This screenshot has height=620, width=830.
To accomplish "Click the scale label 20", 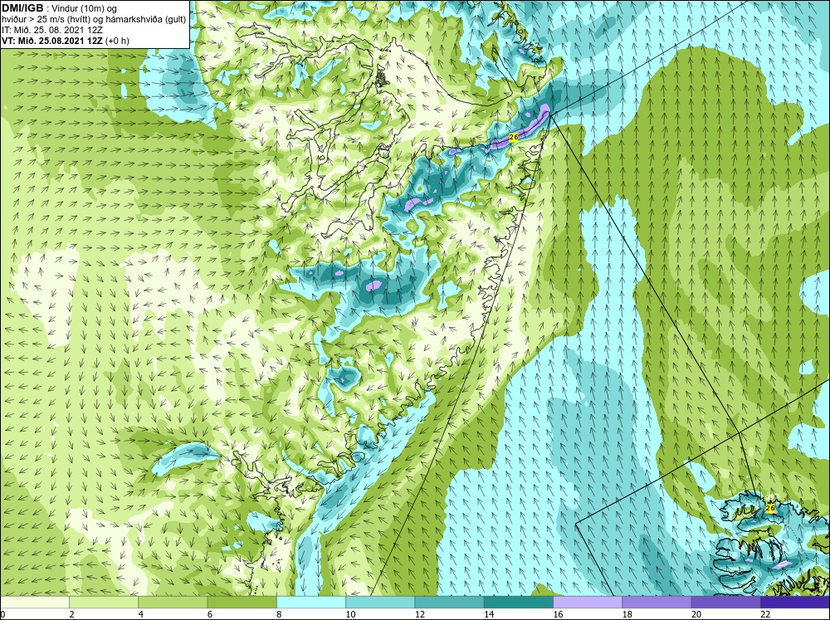I will tap(696, 614).
